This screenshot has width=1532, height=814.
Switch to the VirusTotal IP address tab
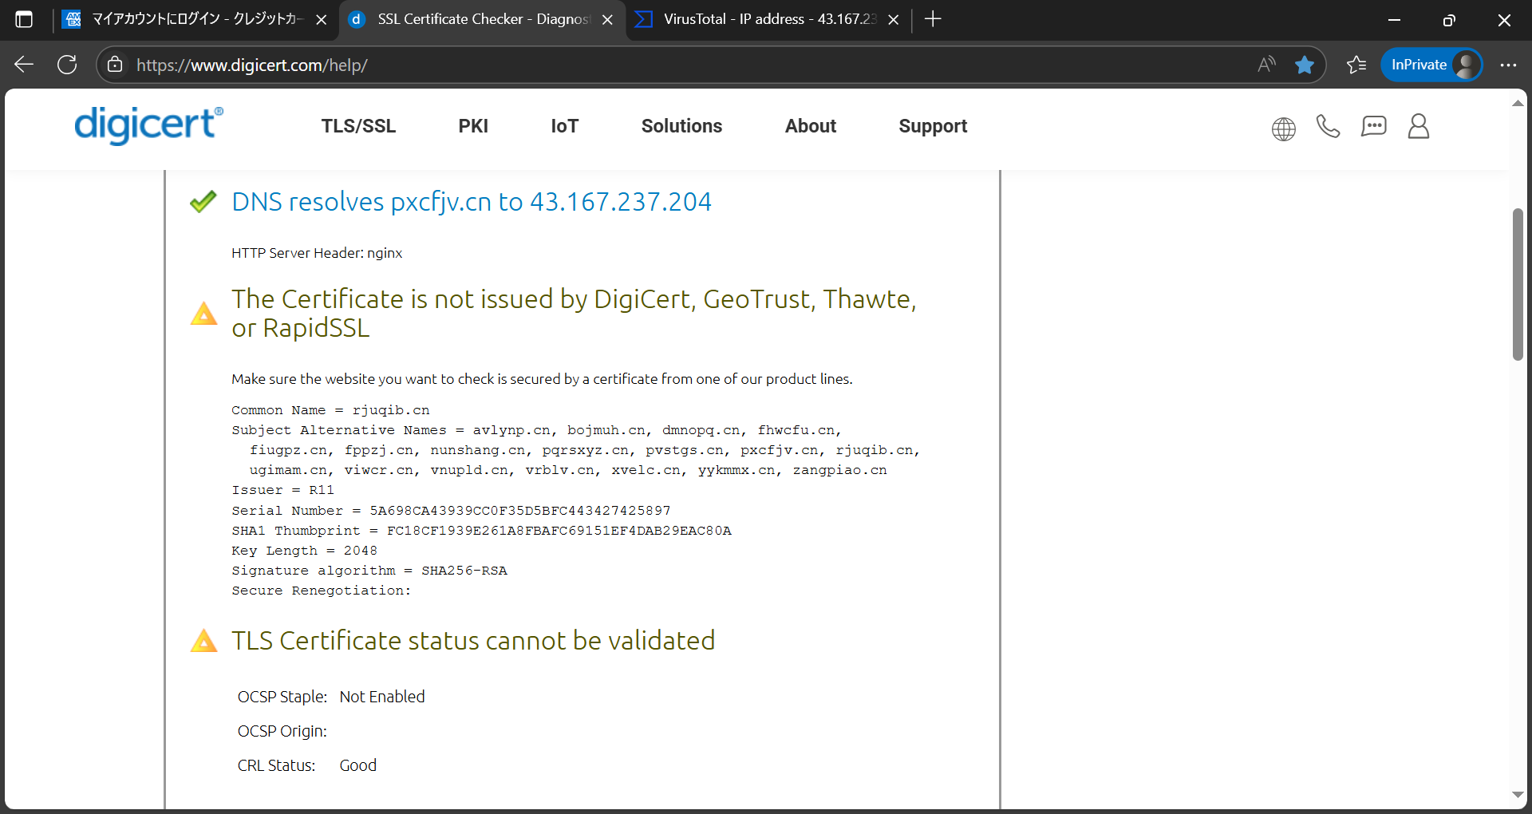pos(768,19)
